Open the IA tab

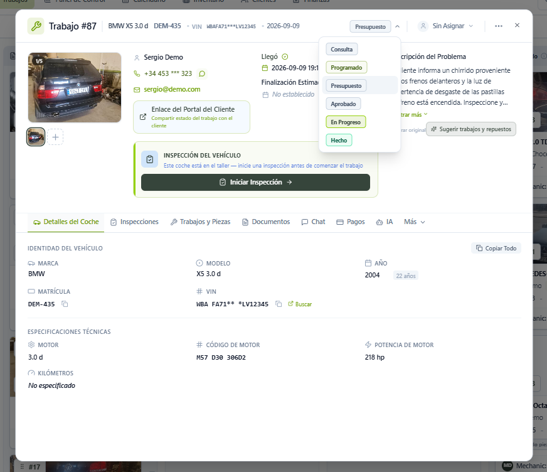tap(385, 222)
